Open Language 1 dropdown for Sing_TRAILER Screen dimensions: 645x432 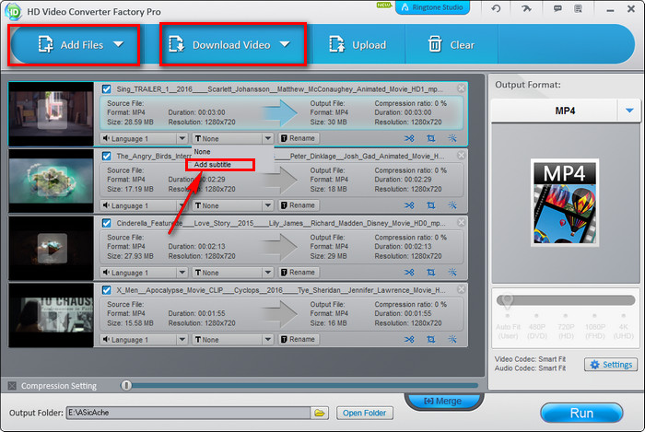(x=144, y=138)
